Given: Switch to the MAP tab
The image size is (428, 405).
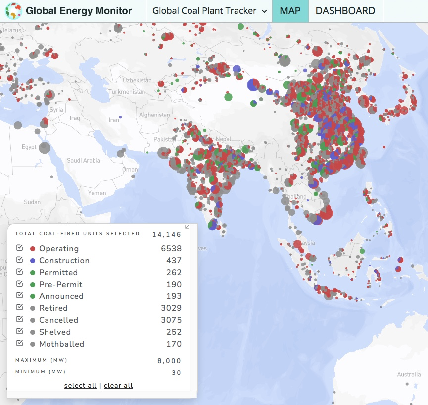Looking at the screenshot, I should (x=290, y=11).
